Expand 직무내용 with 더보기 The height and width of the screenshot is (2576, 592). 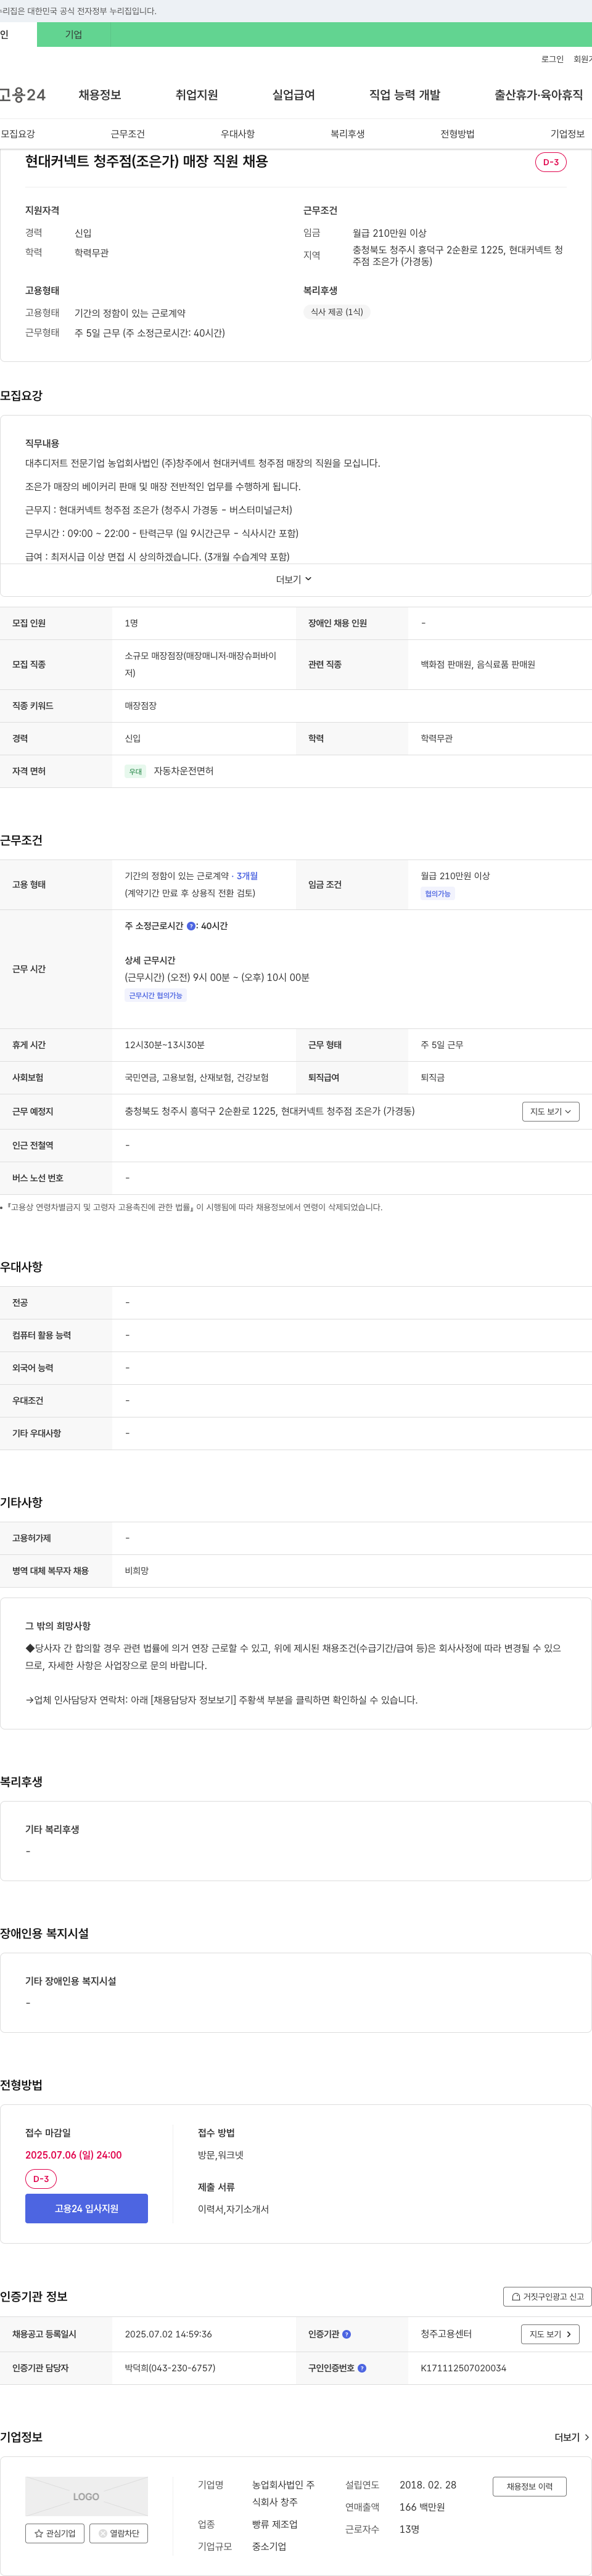[x=294, y=579]
